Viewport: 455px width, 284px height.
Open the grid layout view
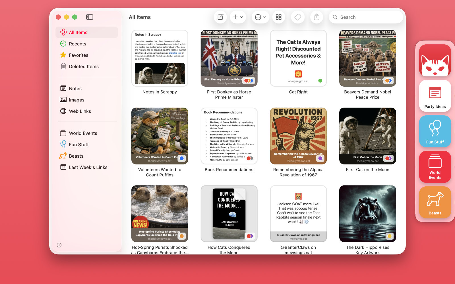pyautogui.click(x=279, y=17)
